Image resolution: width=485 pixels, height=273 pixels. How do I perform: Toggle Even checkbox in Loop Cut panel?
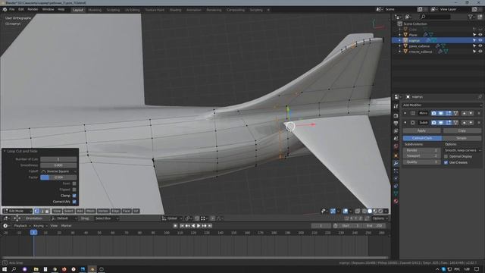[x=74, y=184]
